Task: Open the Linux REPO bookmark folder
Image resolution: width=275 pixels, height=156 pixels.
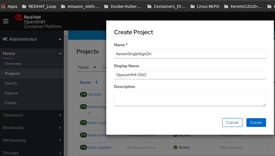Action: click(205, 6)
